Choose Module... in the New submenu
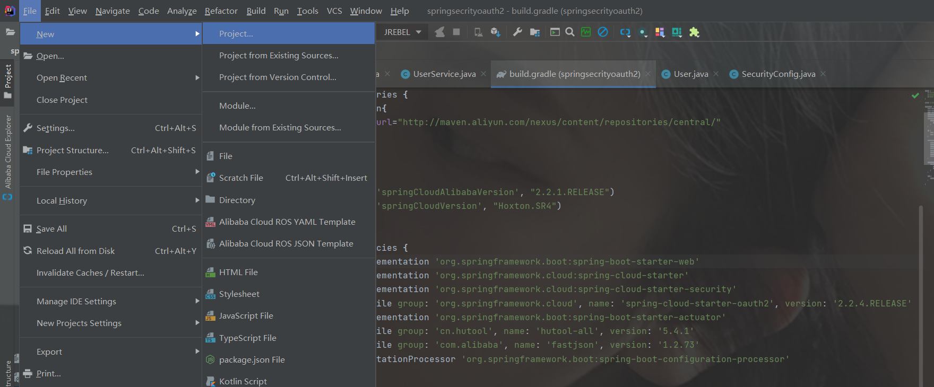Screen dimensions: 934x387 pos(289,105)
